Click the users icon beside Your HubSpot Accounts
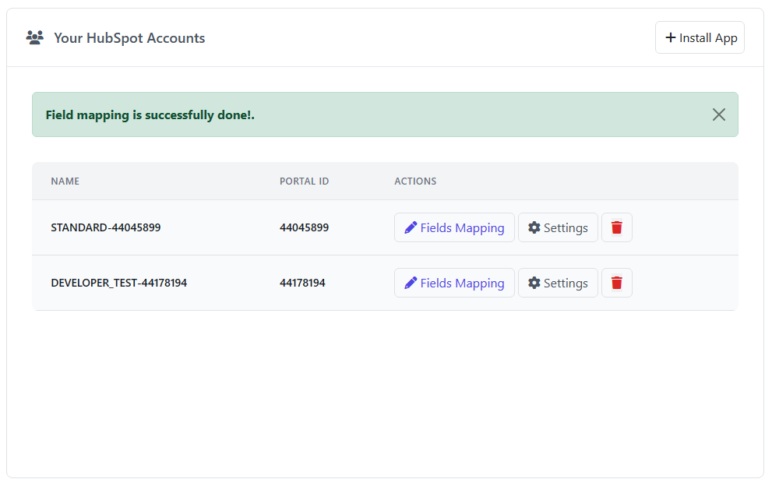The image size is (772, 486). [x=34, y=37]
